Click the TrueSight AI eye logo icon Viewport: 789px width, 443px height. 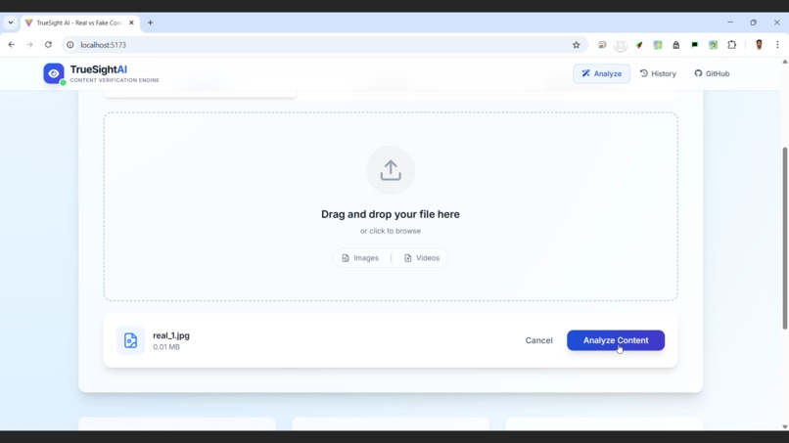pos(54,73)
